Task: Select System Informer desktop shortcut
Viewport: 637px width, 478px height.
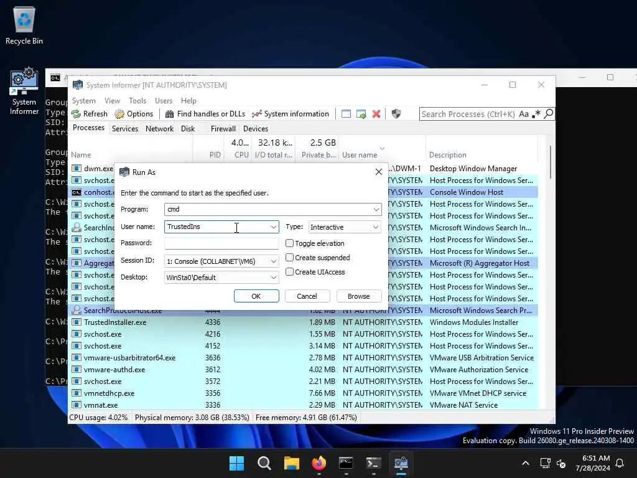Action: coord(24,92)
